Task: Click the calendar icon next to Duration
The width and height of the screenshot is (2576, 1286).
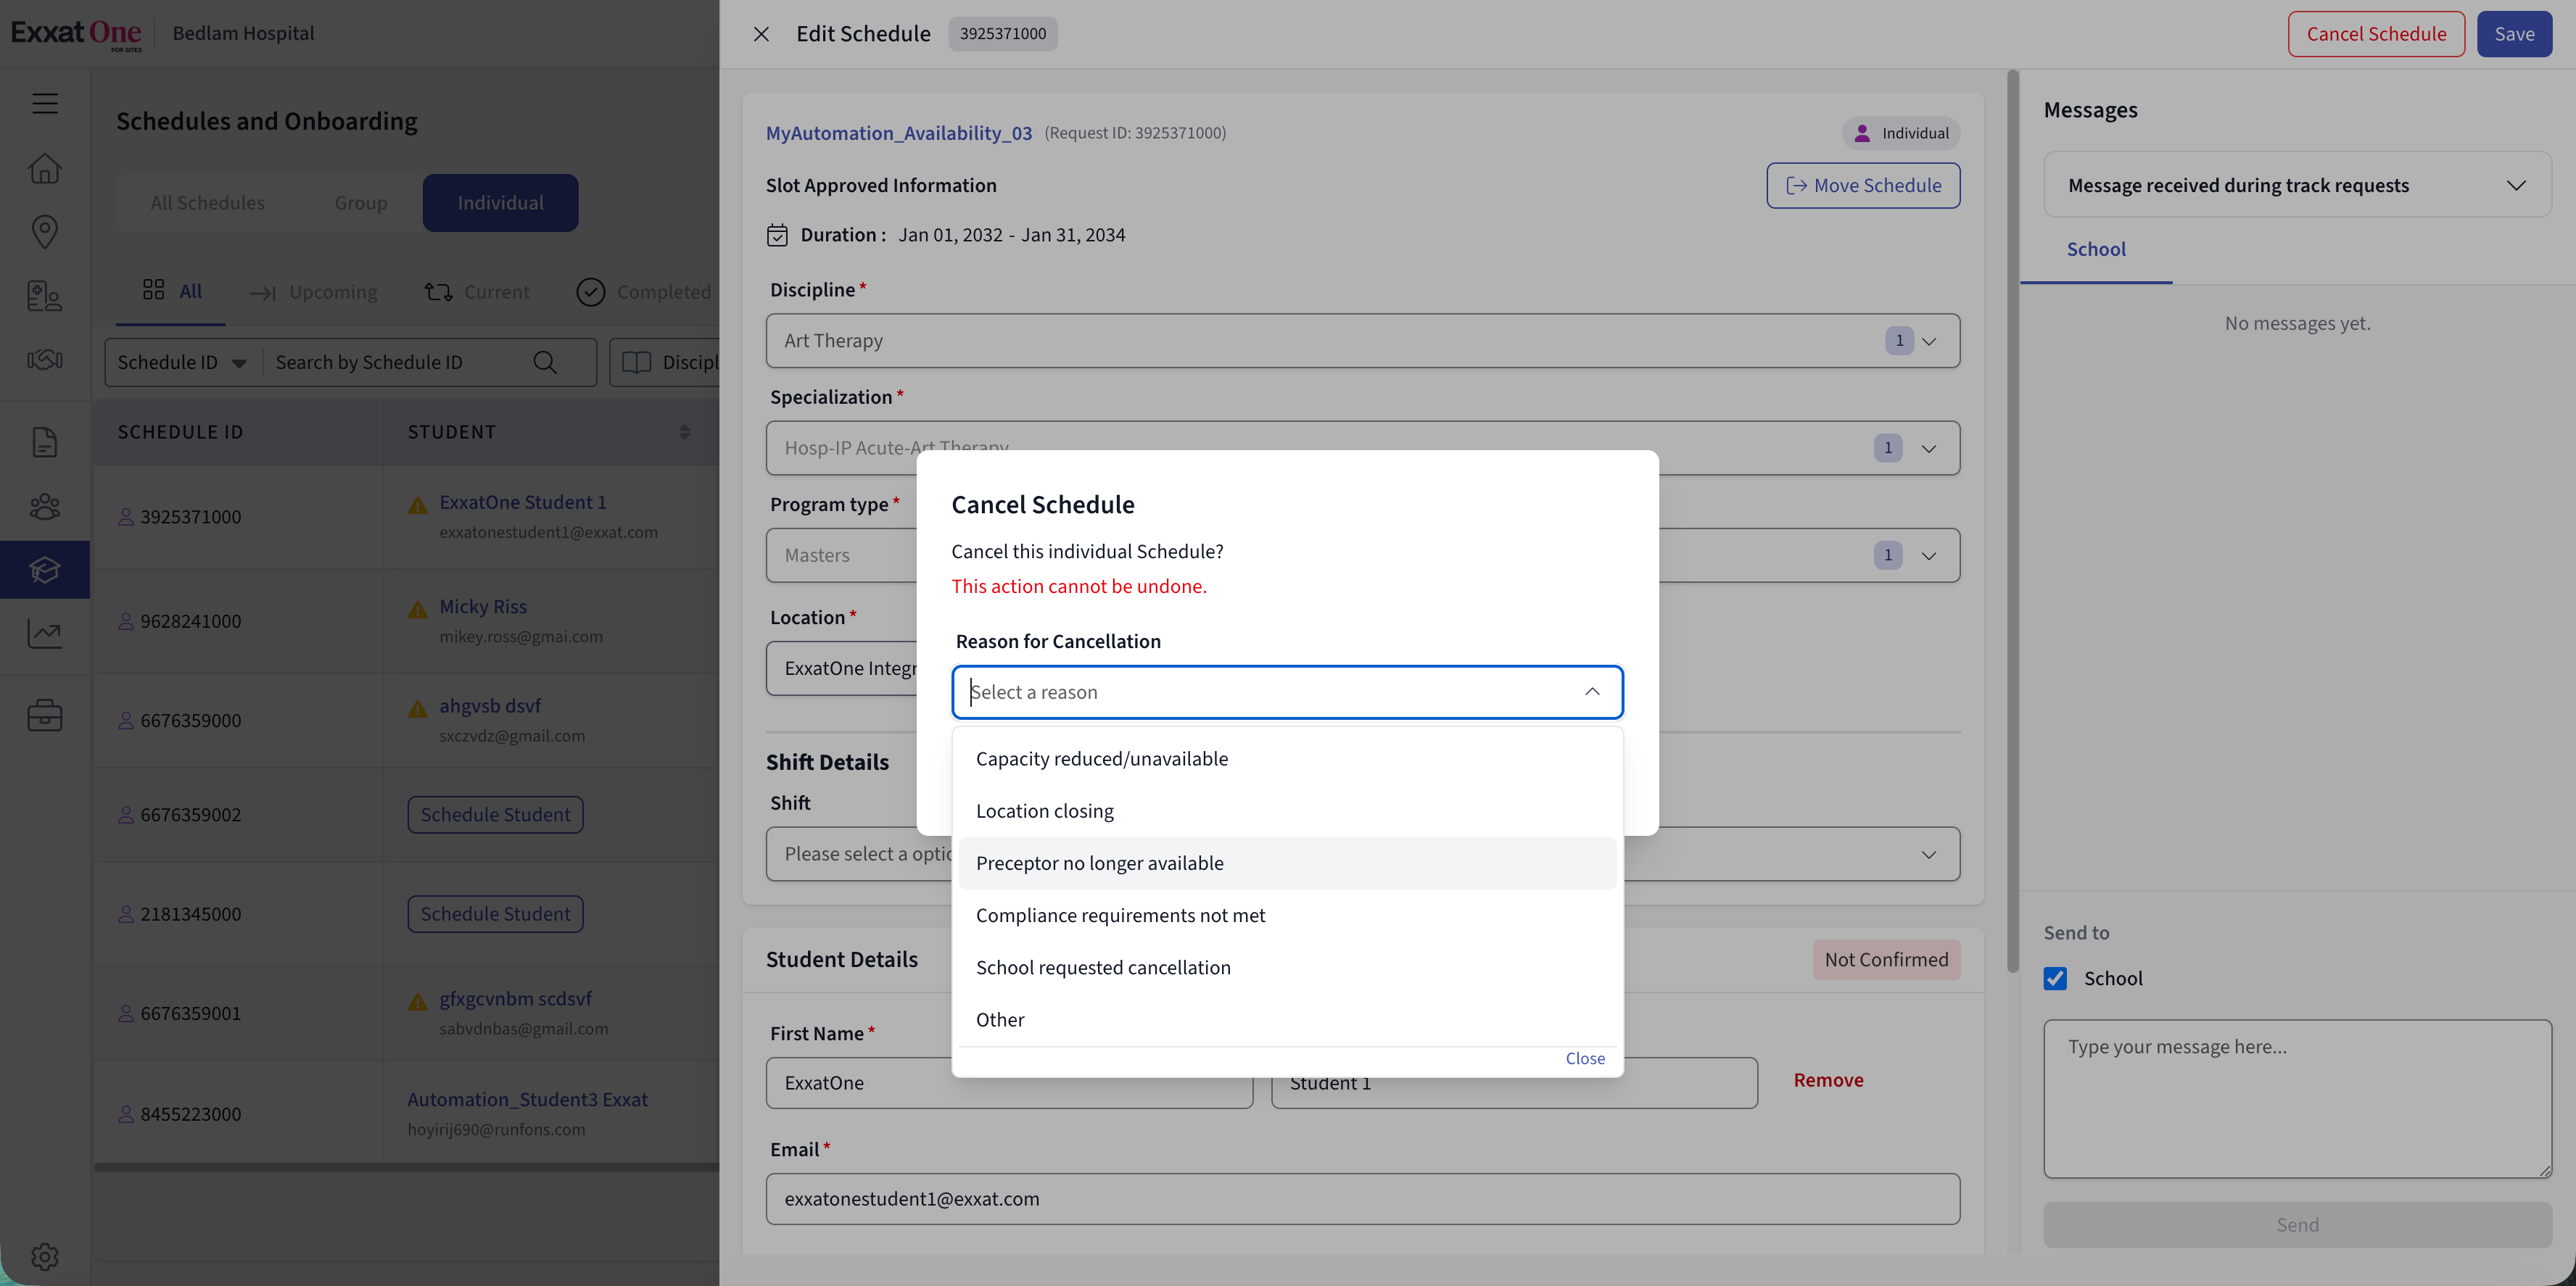Action: 777,235
